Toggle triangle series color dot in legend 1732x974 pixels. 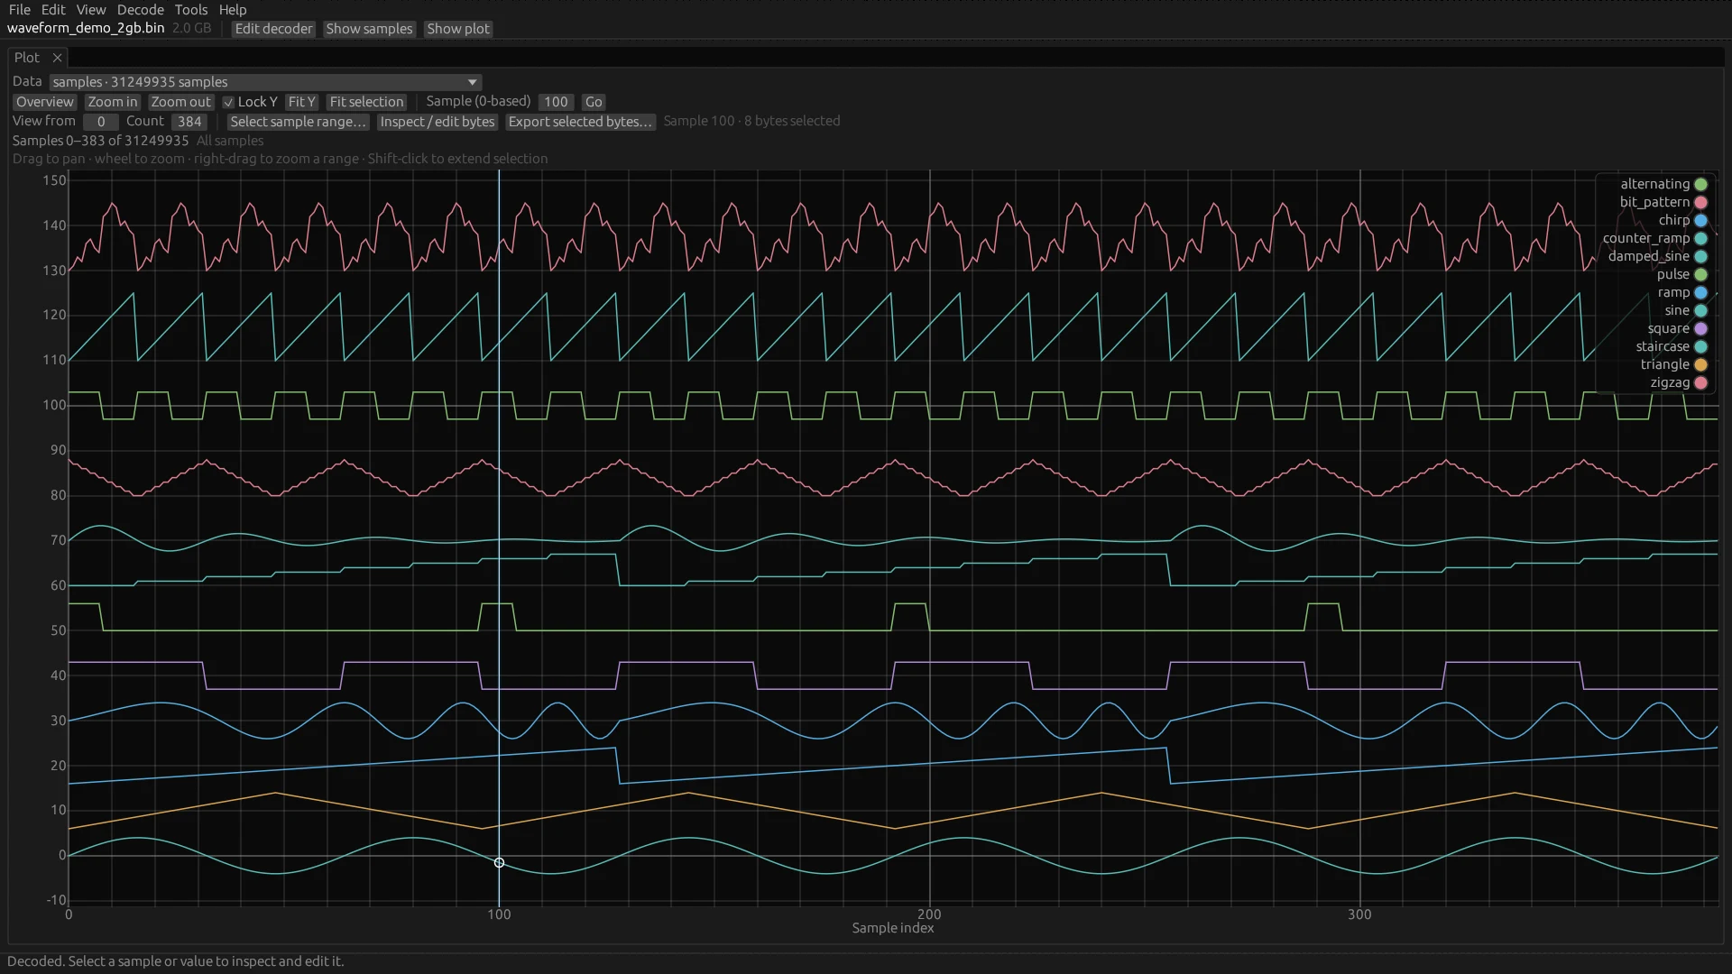[1700, 365]
